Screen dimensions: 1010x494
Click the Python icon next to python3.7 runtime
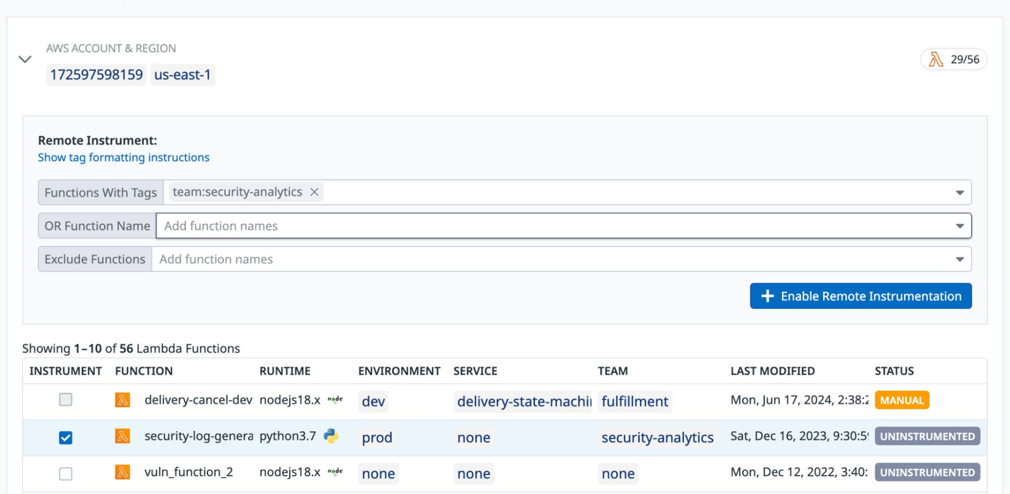[331, 436]
